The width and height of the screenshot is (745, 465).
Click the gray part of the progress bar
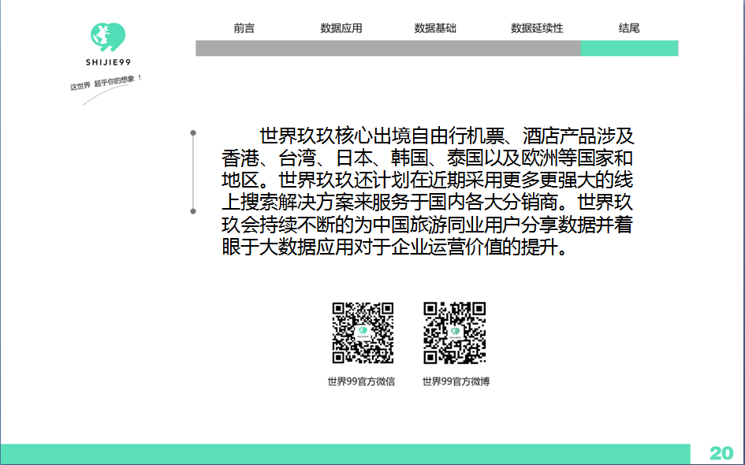(x=388, y=48)
